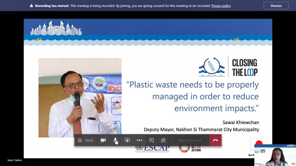Select Janet Salem's video thumbnail
The image size is (296, 166).
275,155
